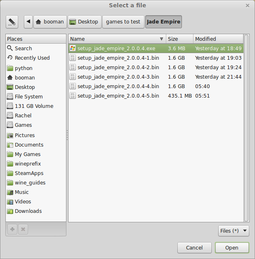Click the 3.6 MB size cell

177,49
